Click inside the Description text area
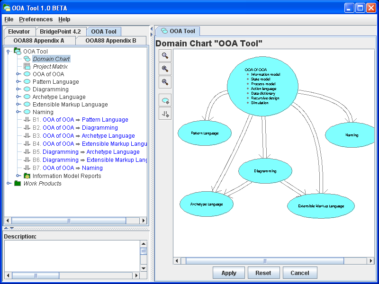 click(x=71, y=256)
